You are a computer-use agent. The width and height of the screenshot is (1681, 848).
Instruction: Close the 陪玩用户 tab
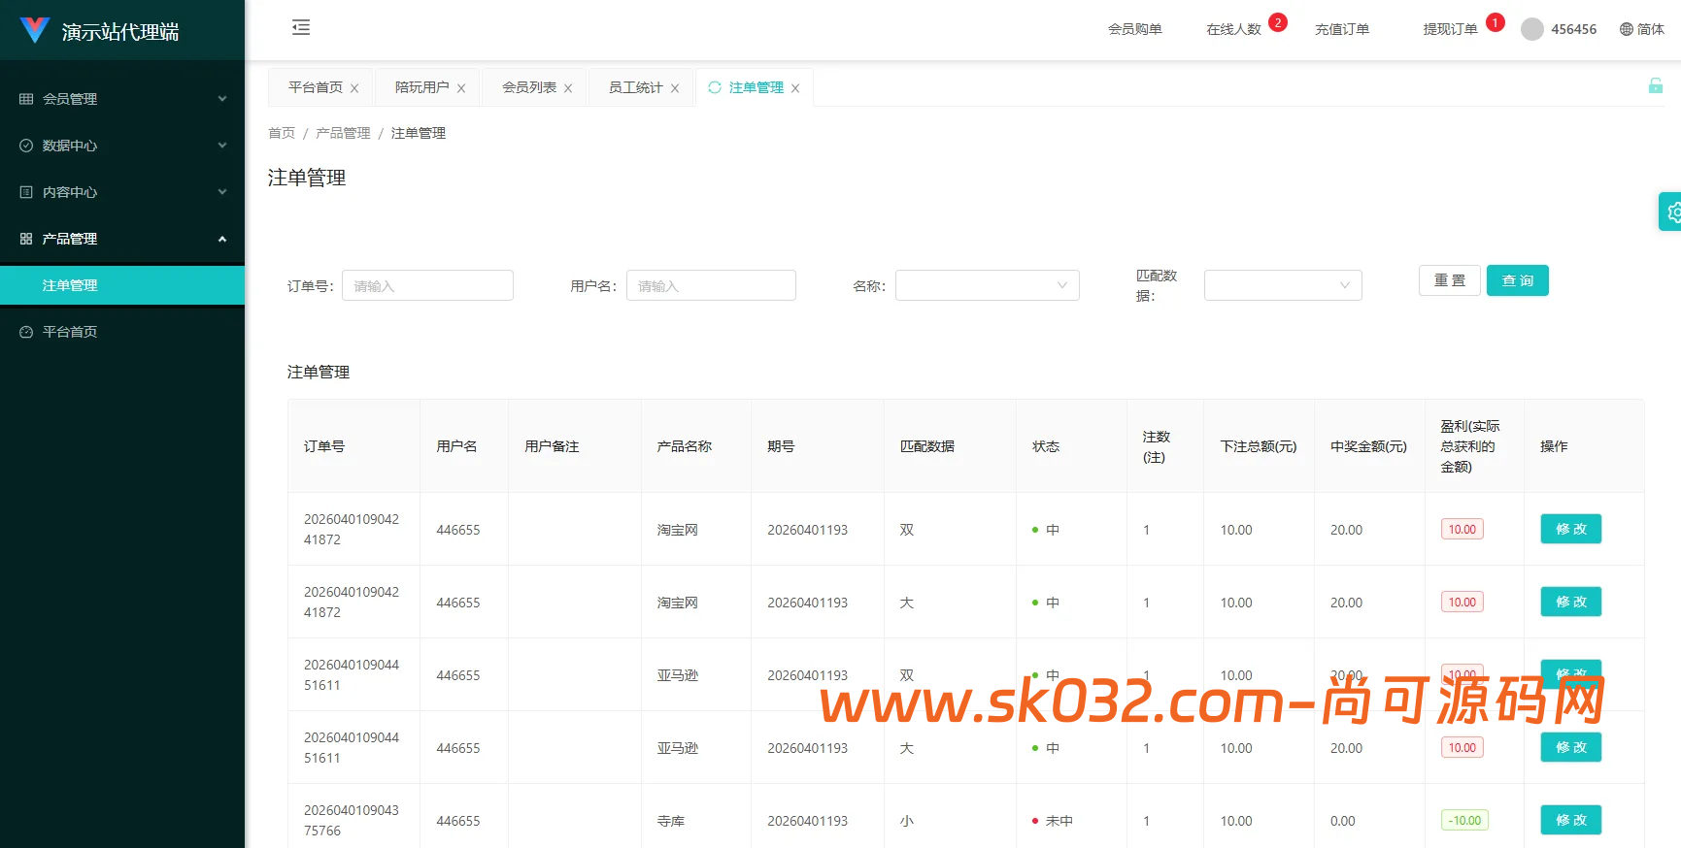coord(461,88)
